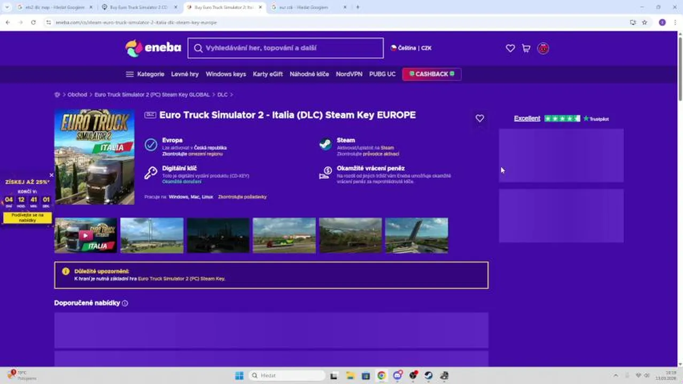
Task: Click Euro Truck Simulator 2 (PC) Steam Key notice link
Action: click(x=181, y=278)
